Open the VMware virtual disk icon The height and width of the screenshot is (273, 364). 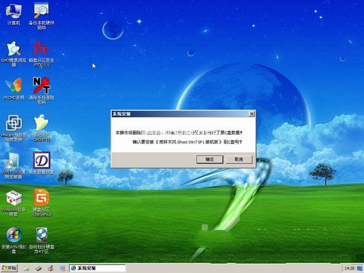click(x=14, y=127)
